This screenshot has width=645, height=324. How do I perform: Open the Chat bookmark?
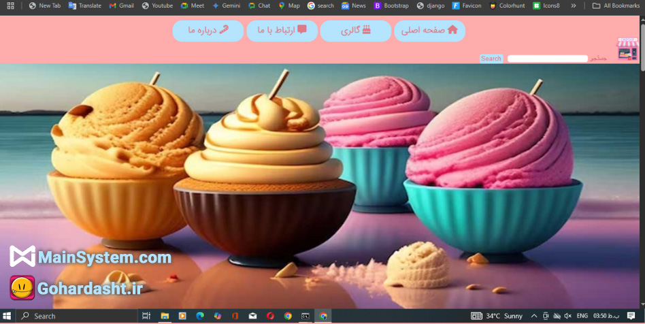coord(259,5)
